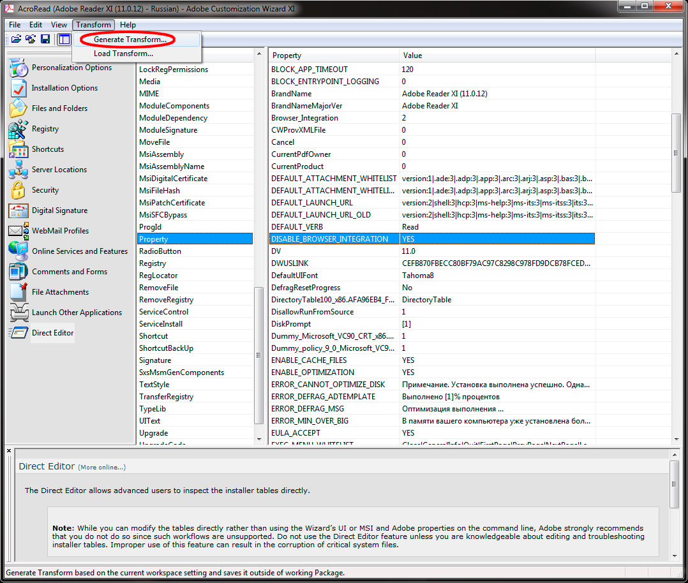Click the Registry sidebar icon
688x583 pixels.
19,129
